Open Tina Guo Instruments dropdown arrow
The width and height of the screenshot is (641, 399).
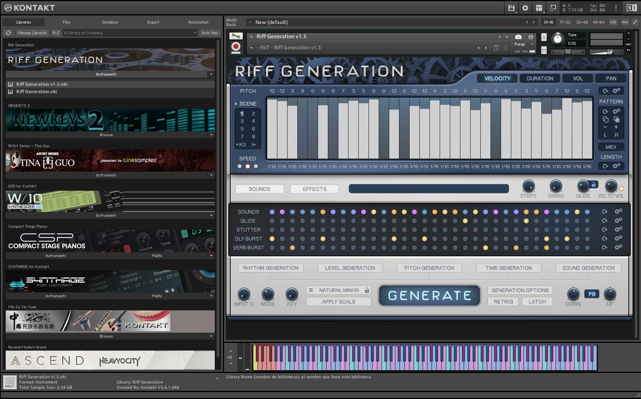click(x=211, y=175)
